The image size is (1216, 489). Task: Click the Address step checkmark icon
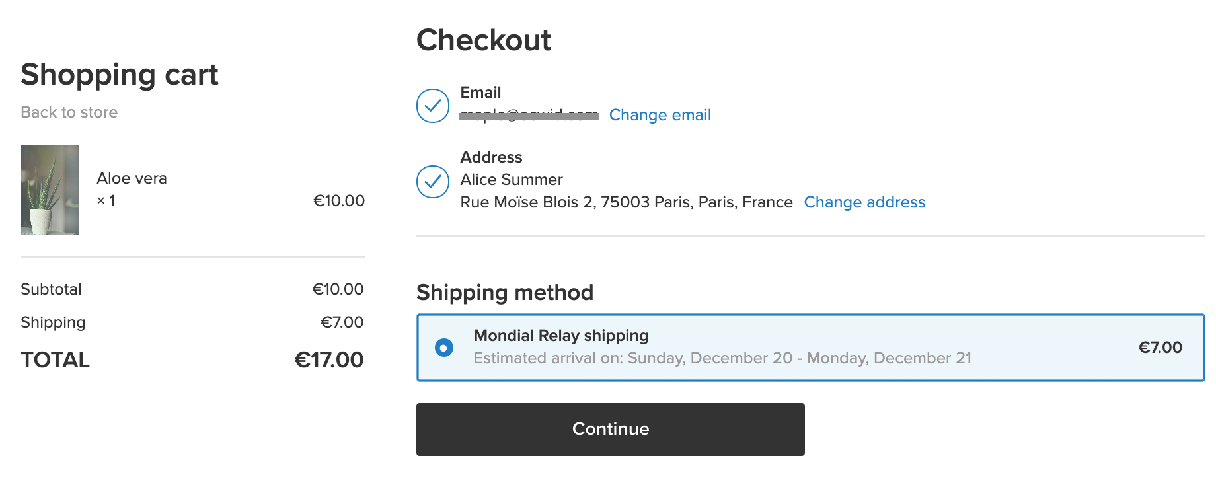[433, 182]
